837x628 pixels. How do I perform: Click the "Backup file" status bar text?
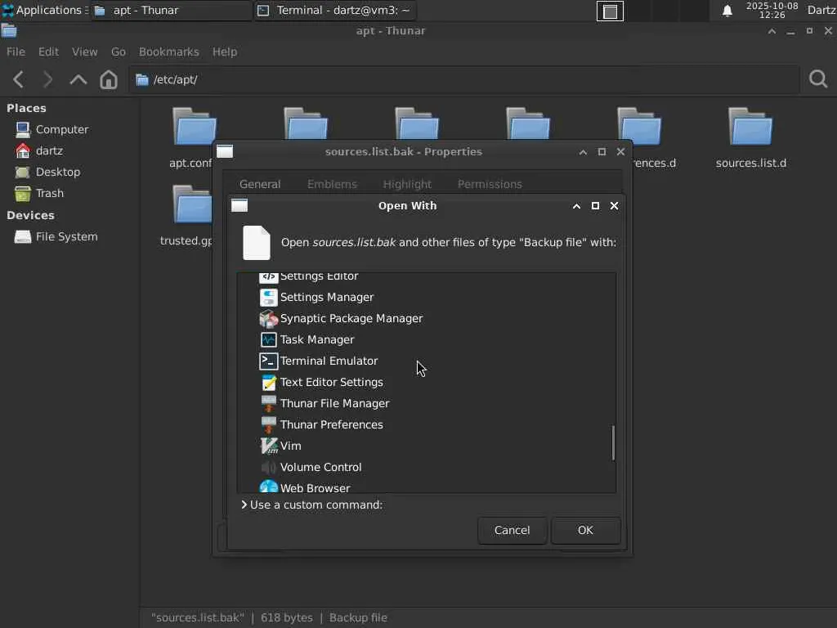pyautogui.click(x=358, y=618)
